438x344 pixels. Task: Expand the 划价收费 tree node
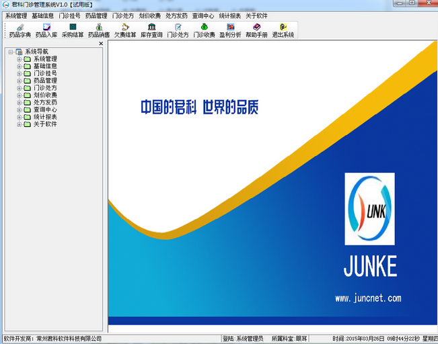tap(20, 95)
